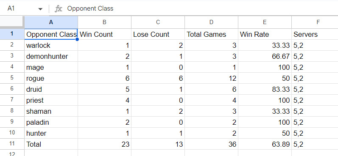The image size is (338, 156).
Task: Select the druid win rate cell 83.33
Action: pyautogui.click(x=265, y=89)
